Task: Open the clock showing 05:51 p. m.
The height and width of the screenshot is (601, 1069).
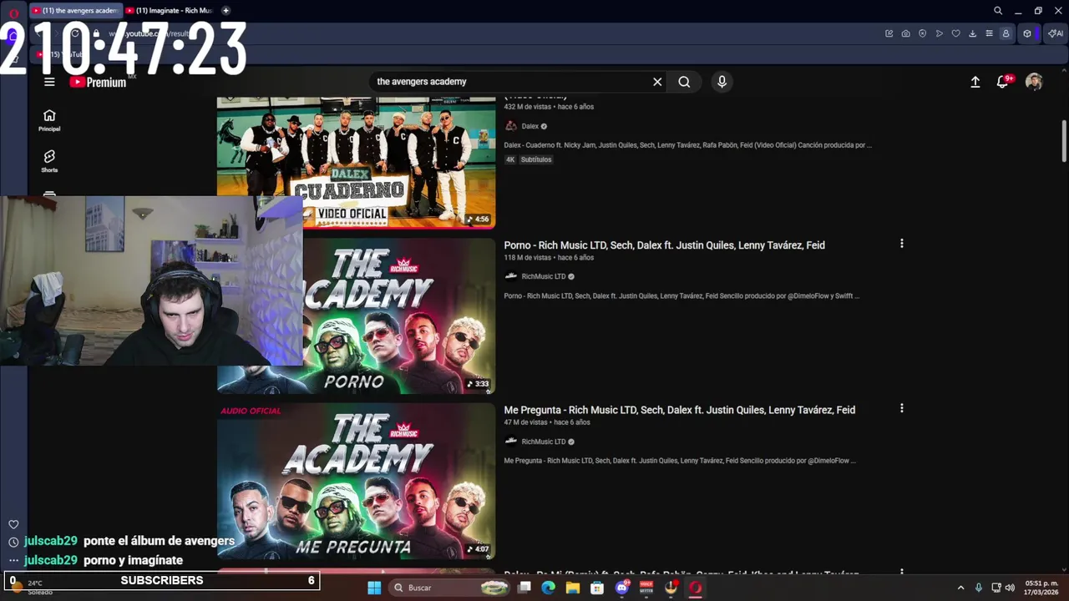Action: (x=1041, y=588)
